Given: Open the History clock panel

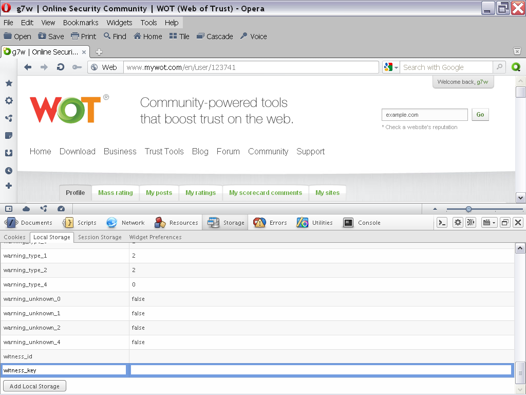Looking at the screenshot, I should coord(9,171).
